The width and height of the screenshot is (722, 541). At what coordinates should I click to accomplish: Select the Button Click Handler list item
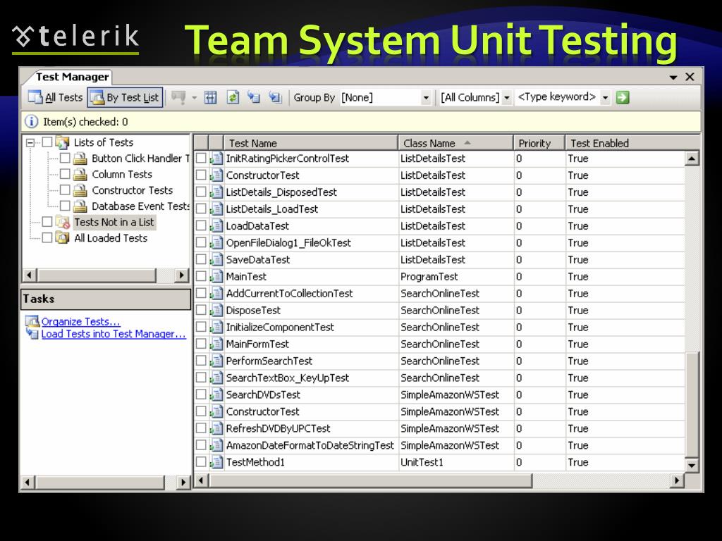point(140,158)
